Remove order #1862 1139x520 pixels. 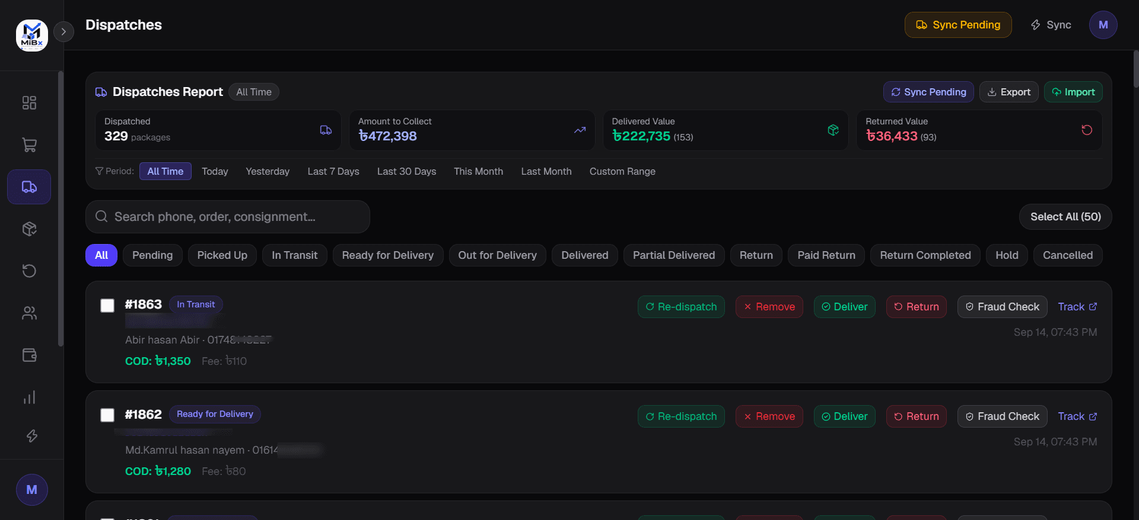(769, 416)
